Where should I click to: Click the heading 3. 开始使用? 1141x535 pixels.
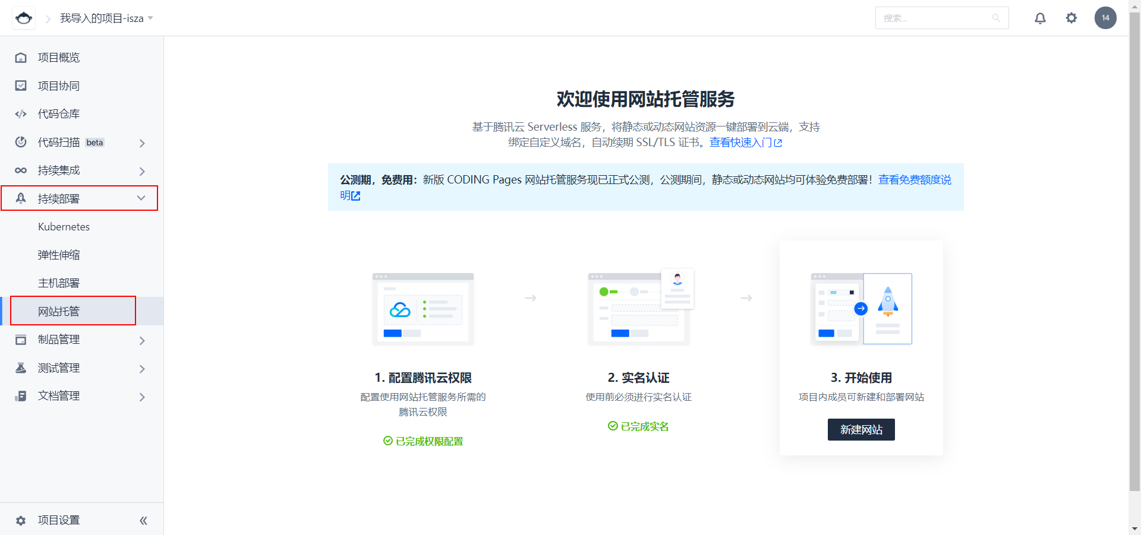(861, 378)
